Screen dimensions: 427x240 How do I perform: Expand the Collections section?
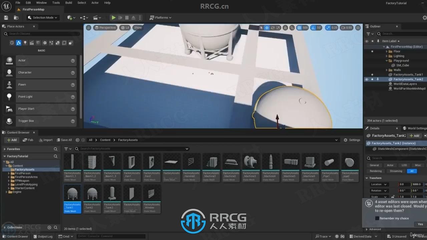tap(5, 227)
